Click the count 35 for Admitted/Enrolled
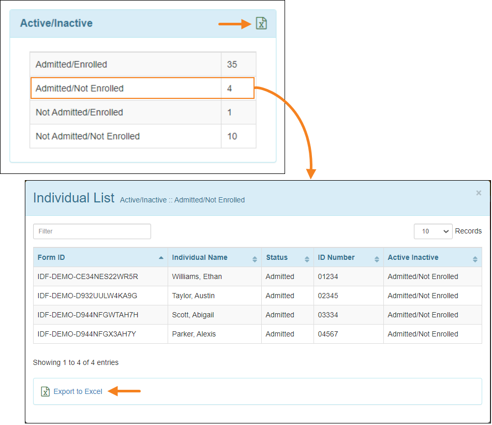Image resolution: width=492 pixels, height=425 pixels. pyautogui.click(x=232, y=65)
